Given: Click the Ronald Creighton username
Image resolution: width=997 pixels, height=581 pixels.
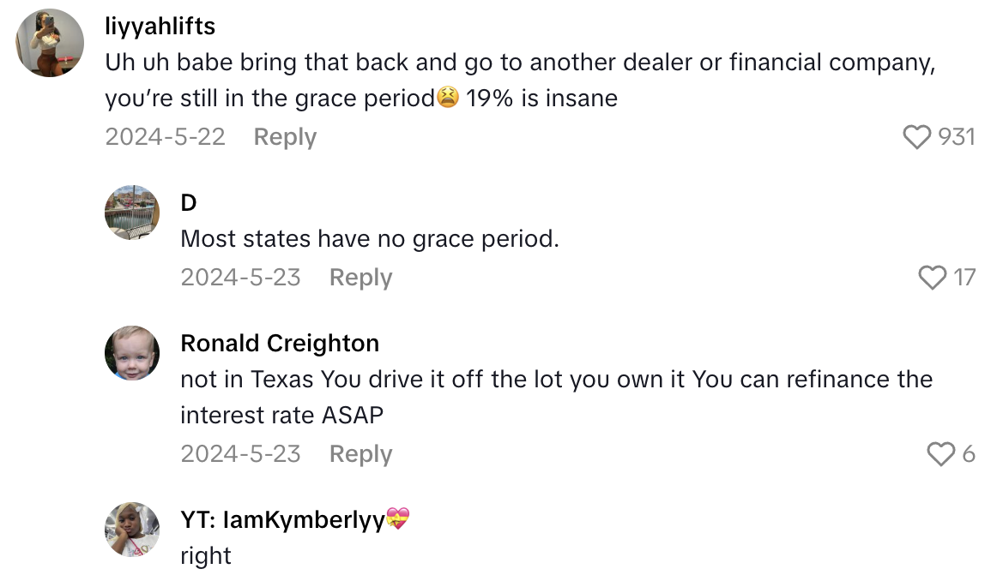Looking at the screenshot, I should (280, 344).
